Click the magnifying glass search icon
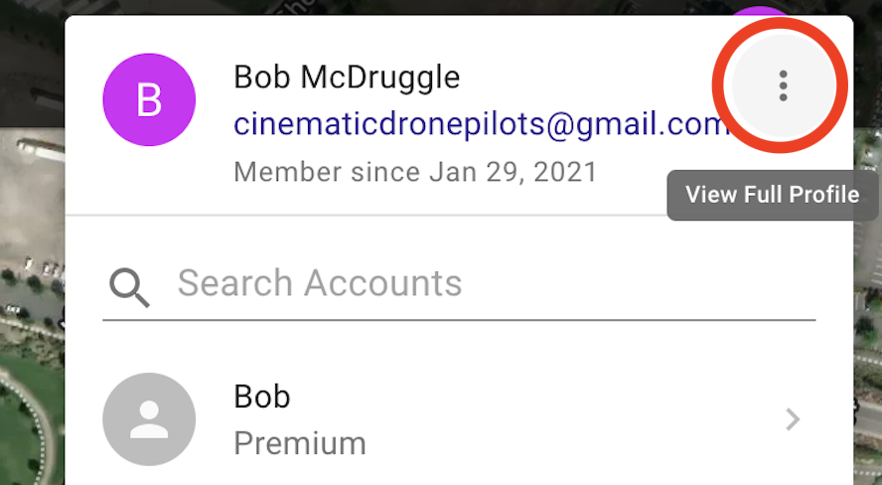882x485 pixels. 129,287
